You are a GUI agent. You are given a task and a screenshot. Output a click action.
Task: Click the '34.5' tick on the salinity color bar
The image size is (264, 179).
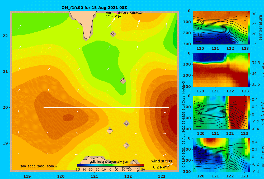point(256,63)
